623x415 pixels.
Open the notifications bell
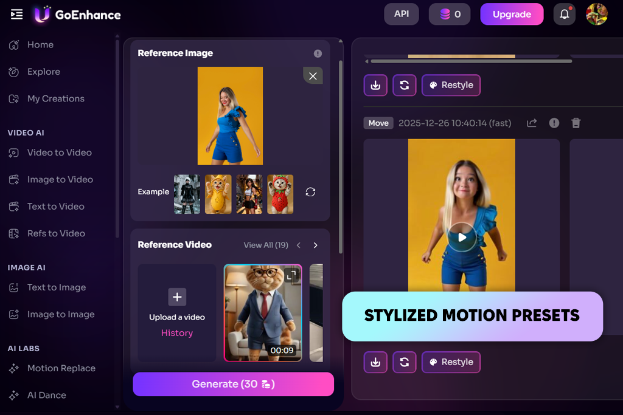564,15
